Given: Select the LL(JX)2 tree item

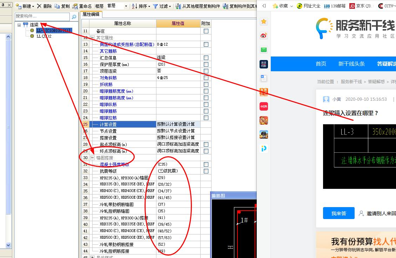Looking at the screenshot, I should (x=44, y=36).
